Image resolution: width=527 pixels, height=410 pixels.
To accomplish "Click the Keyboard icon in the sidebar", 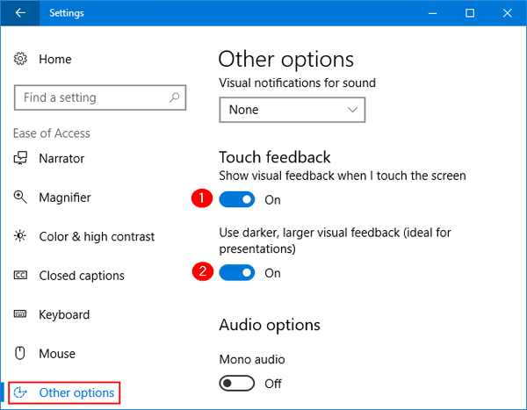I will [21, 314].
